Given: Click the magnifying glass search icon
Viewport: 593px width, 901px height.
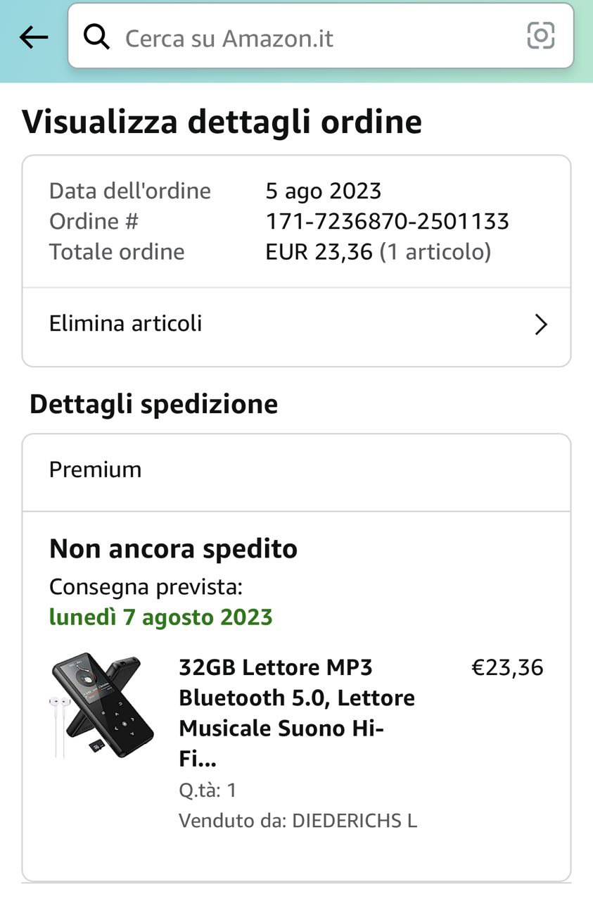Looking at the screenshot, I should 96,37.
